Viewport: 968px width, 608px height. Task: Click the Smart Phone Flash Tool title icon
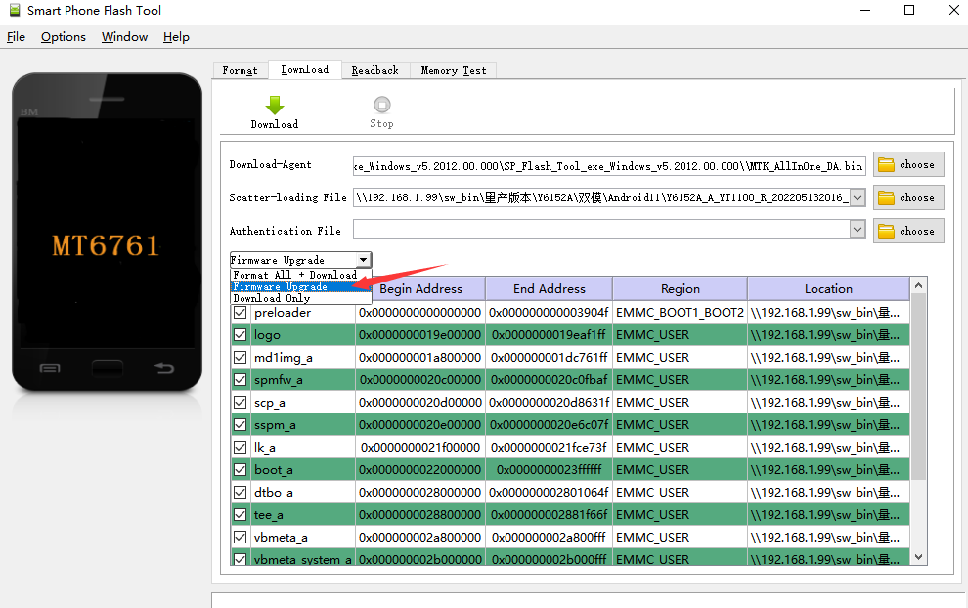point(15,10)
